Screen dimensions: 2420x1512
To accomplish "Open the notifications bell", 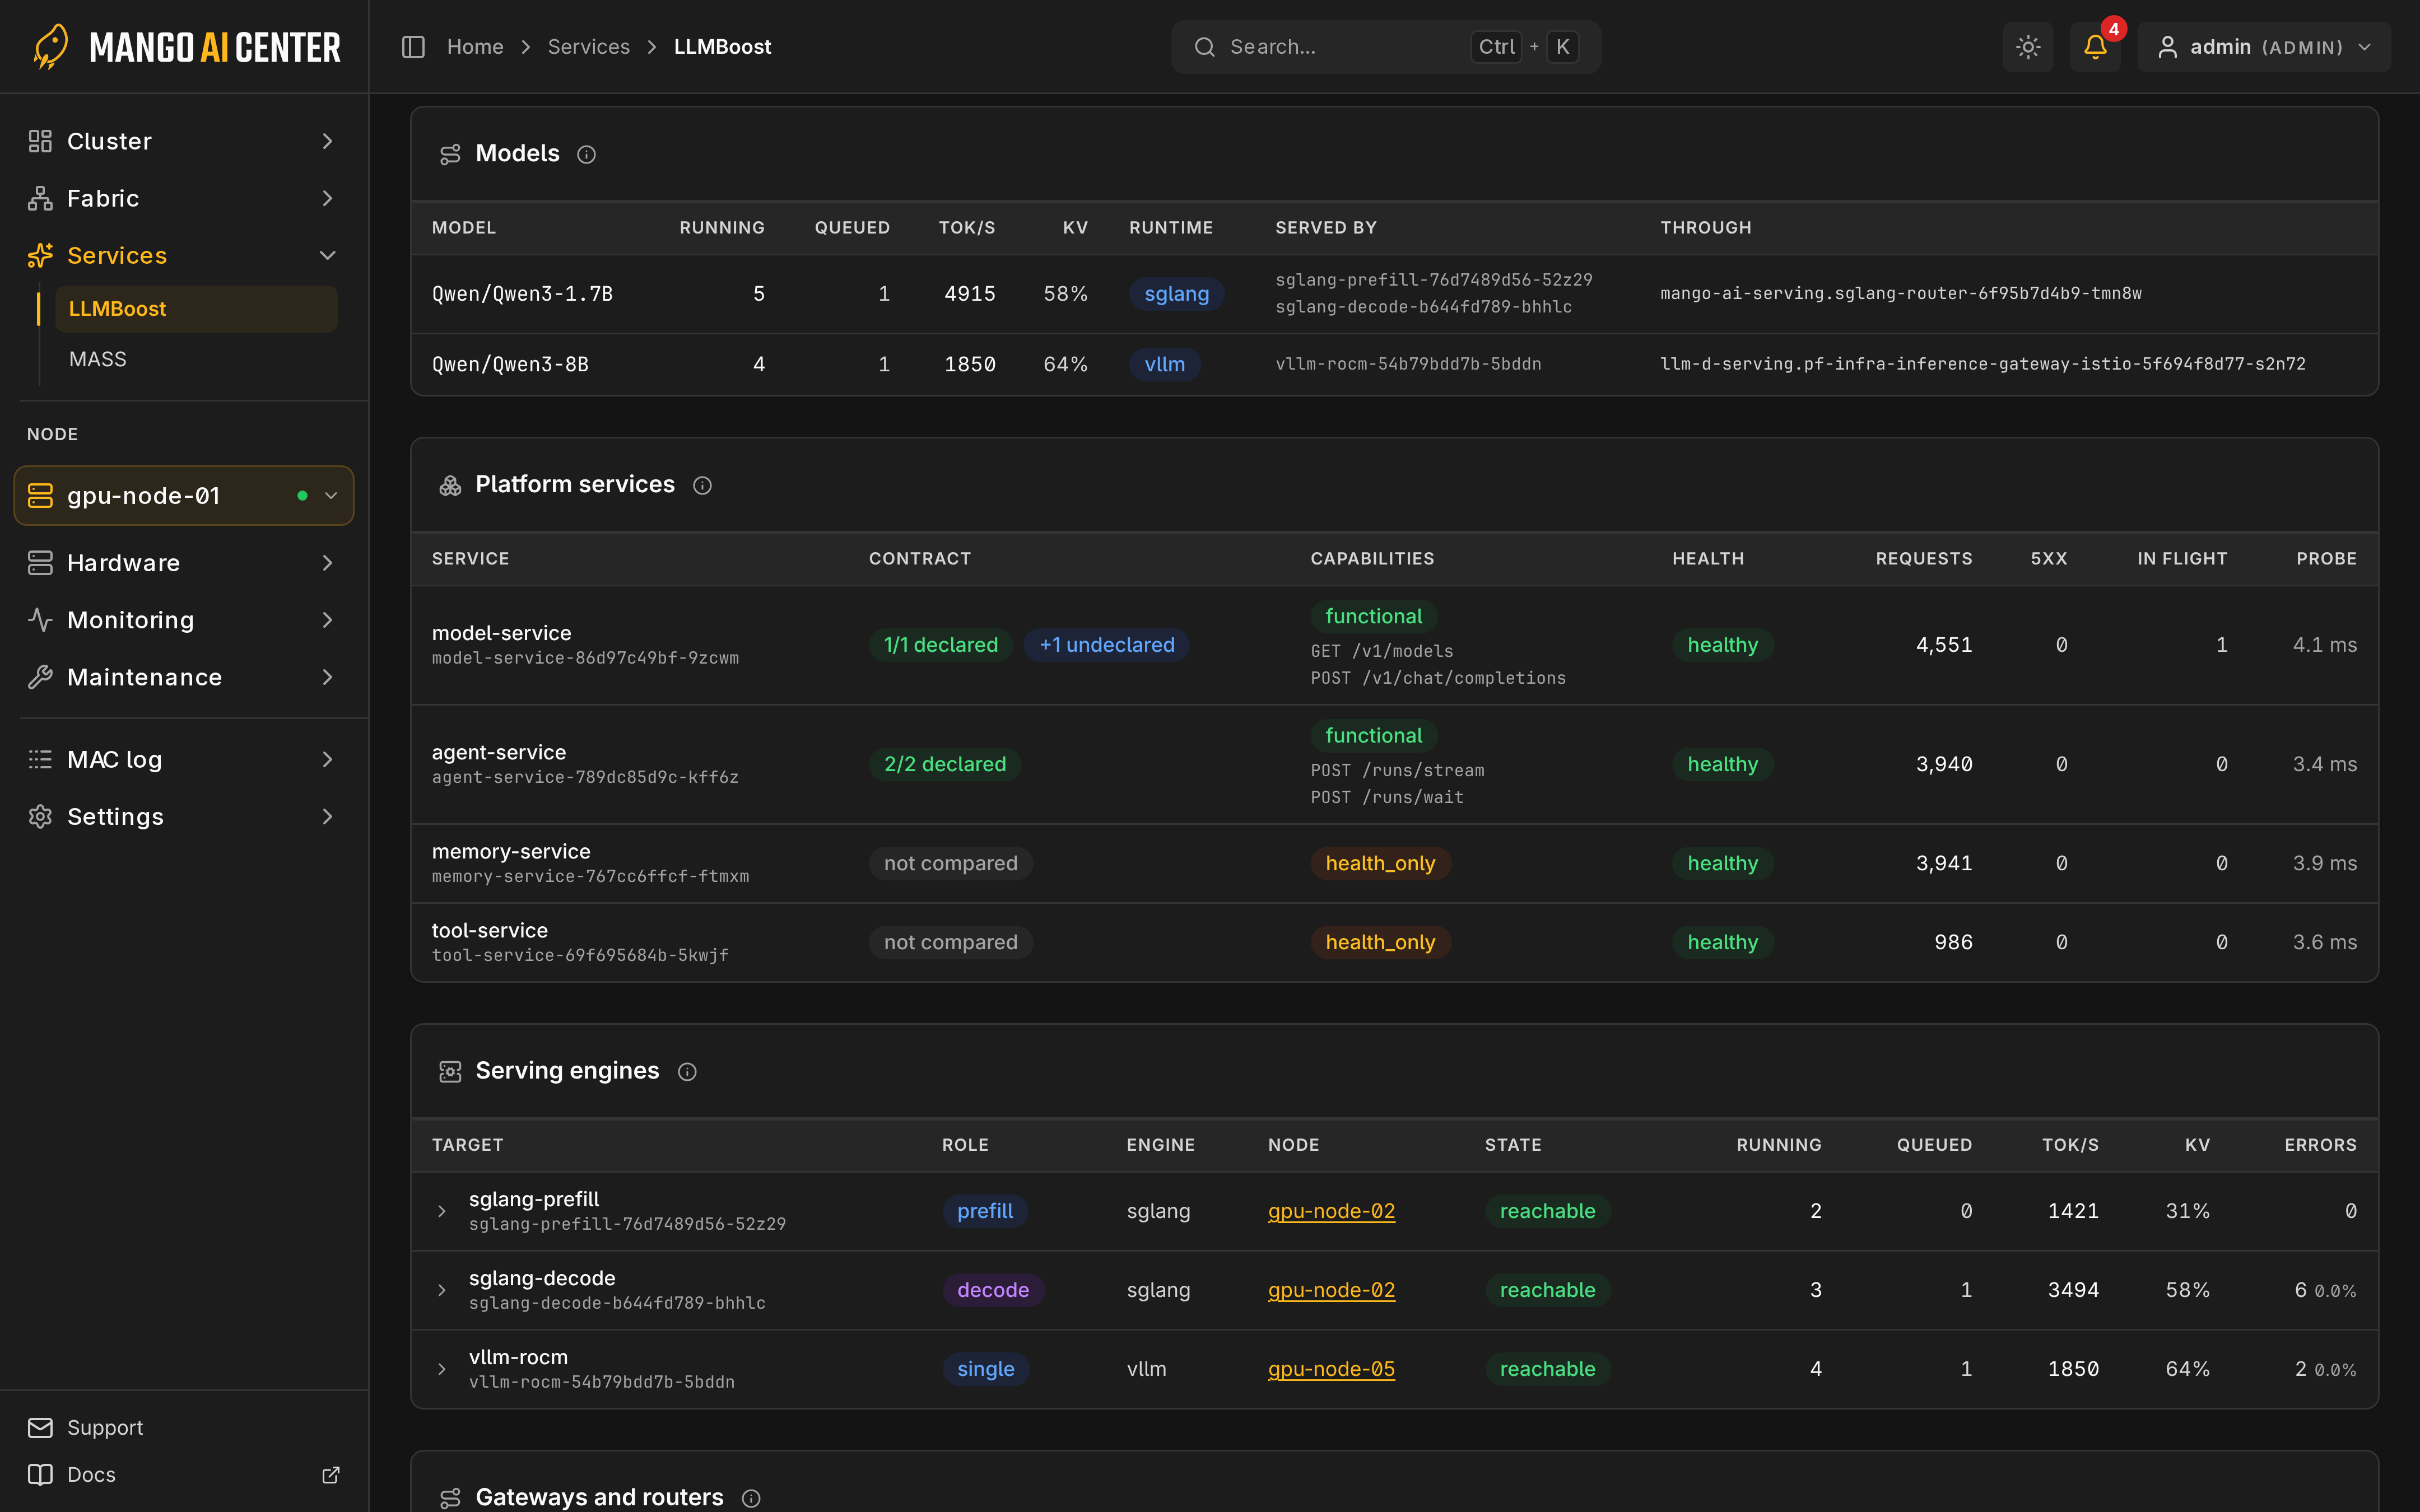I will [2095, 47].
